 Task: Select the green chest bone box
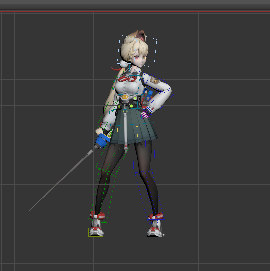127,85
